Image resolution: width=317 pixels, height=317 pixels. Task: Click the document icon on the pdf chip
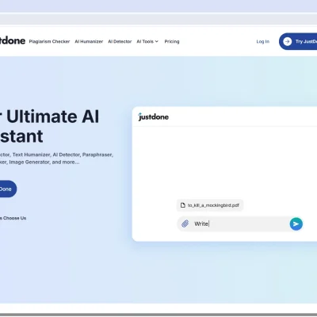pos(183,205)
